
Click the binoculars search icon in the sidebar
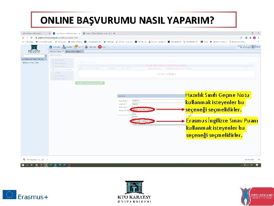point(46,56)
